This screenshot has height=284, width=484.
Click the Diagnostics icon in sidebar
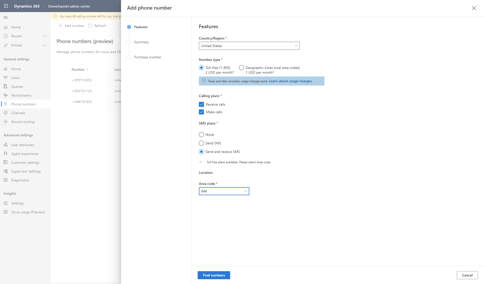pos(6,180)
